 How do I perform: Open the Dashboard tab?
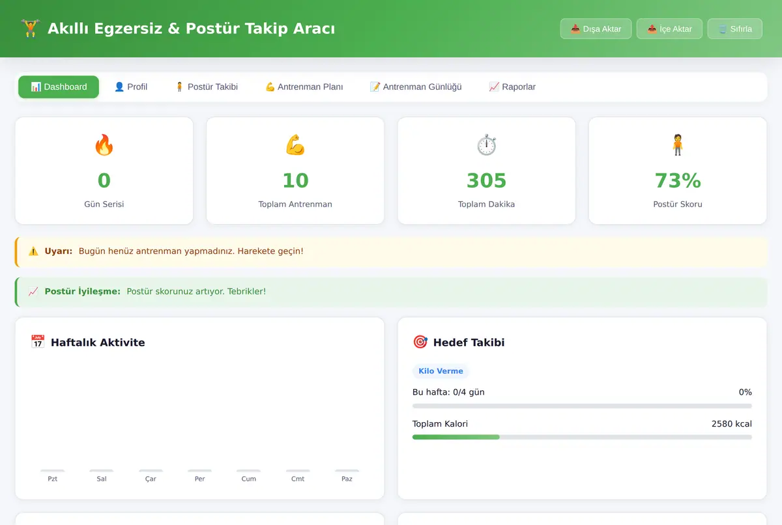coord(59,87)
